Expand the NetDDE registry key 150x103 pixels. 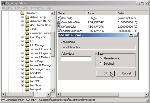[x=22, y=81]
